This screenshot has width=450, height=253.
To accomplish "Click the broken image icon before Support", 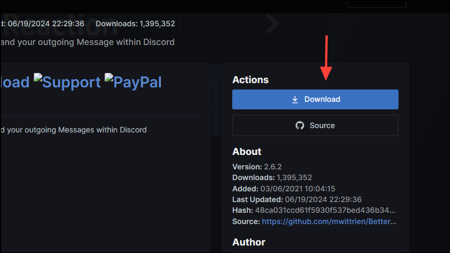I will [x=38, y=78].
